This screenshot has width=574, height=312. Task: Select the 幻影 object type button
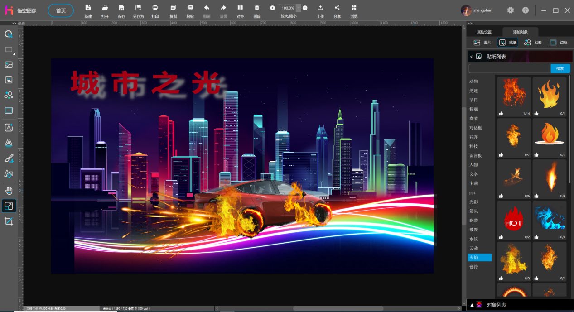click(x=533, y=43)
